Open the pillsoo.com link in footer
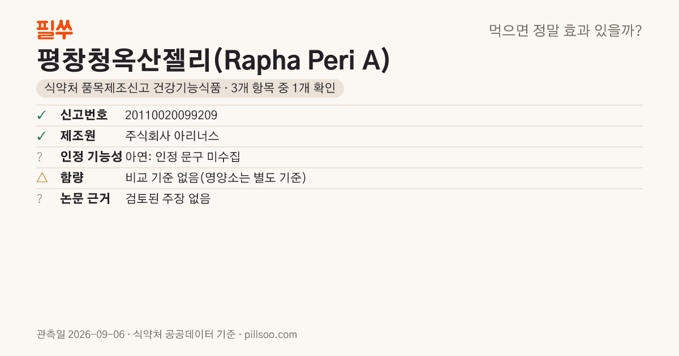The image size is (679, 356). 270,335
